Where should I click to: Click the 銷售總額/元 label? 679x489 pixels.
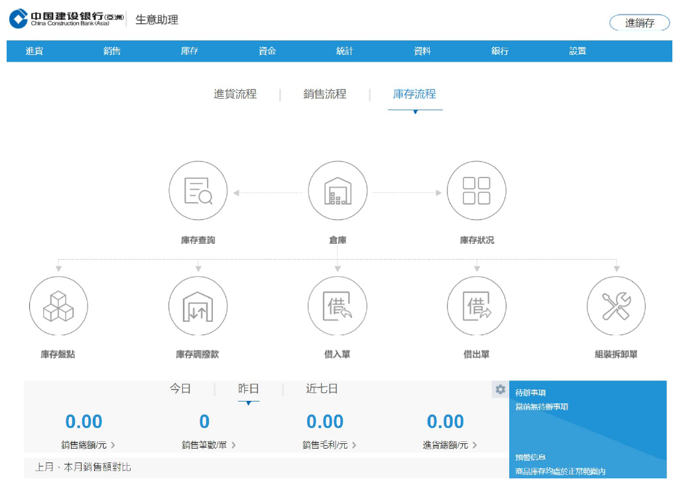pos(84,445)
